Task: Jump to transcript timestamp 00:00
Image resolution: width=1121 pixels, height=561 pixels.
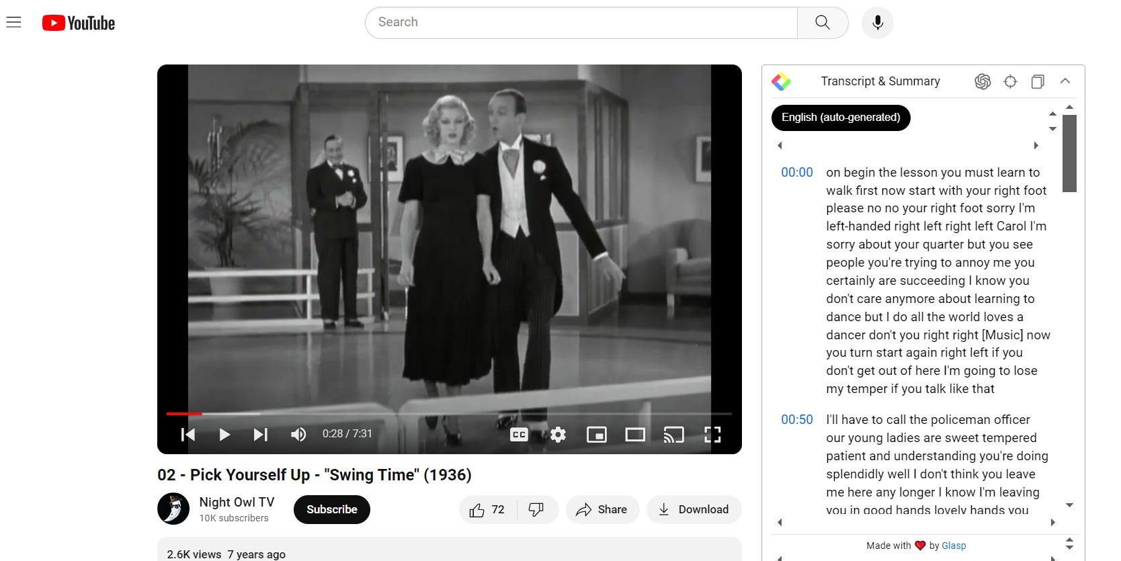Action: click(x=797, y=173)
